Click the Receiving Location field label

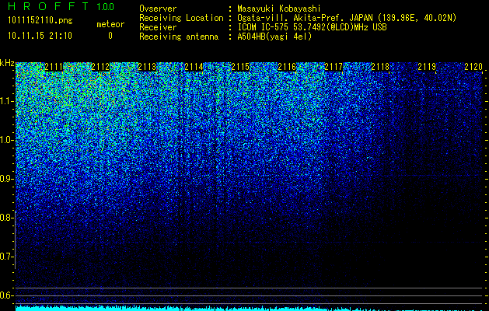(181, 18)
